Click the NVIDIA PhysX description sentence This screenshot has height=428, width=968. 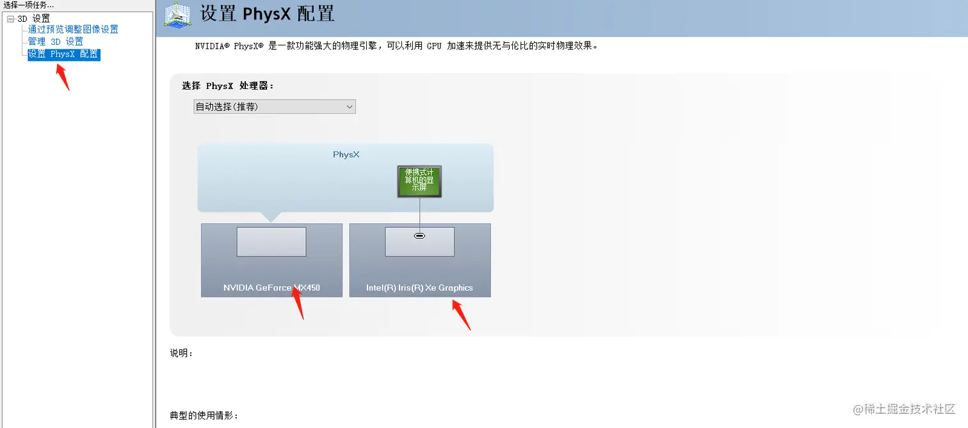[x=397, y=46]
